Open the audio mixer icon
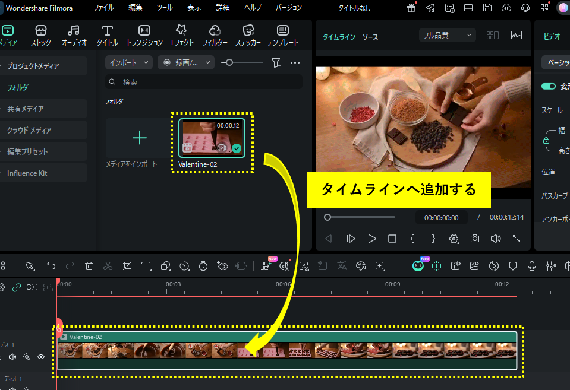 551,266
